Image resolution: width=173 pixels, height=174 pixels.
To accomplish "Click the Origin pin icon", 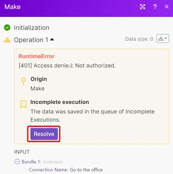I will (x=24, y=81).
